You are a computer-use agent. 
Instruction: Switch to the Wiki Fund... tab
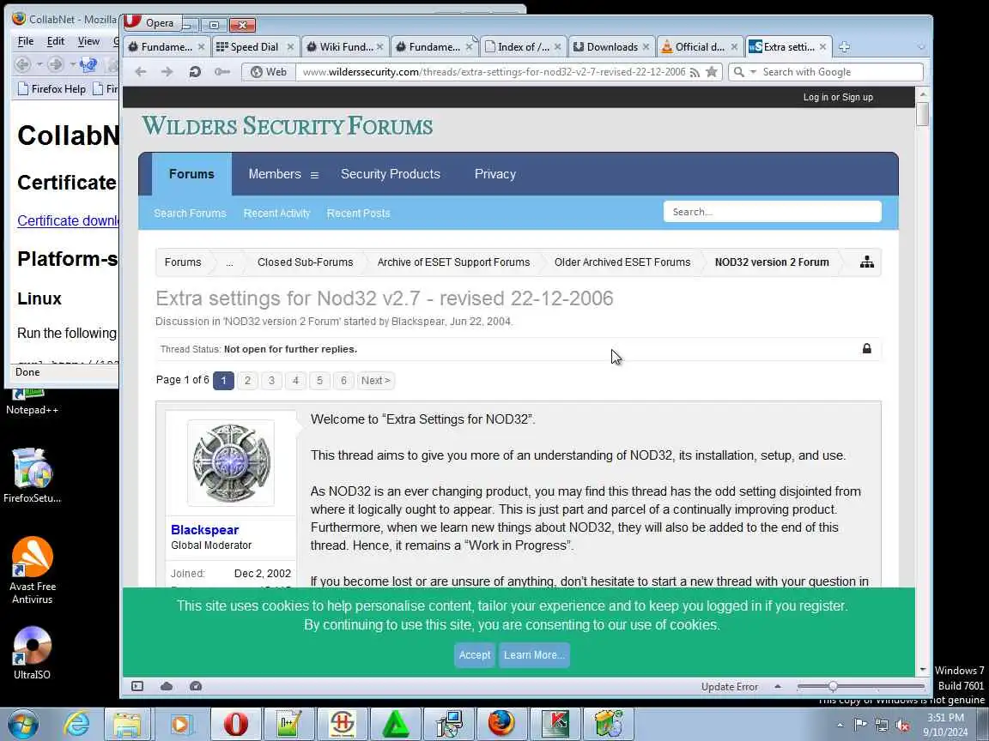pyautogui.click(x=345, y=46)
